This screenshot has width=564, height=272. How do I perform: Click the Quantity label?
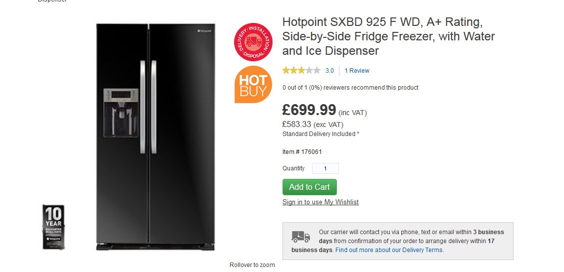coord(293,168)
